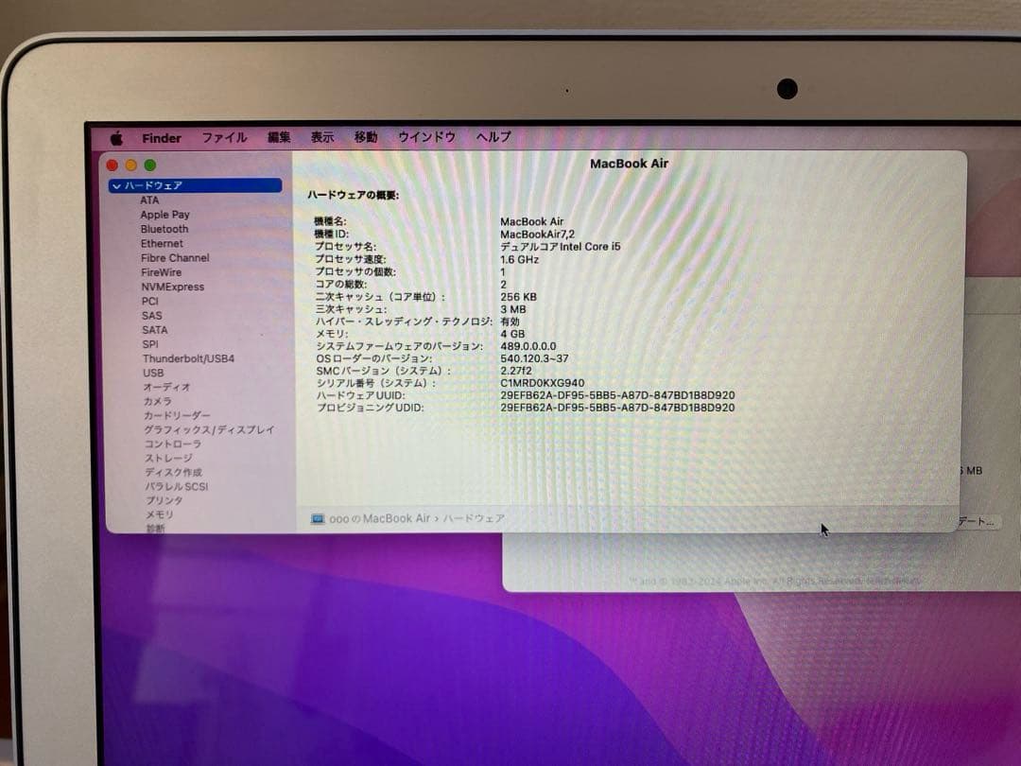
Task: Open the ウインドウ menu
Action: 426,136
